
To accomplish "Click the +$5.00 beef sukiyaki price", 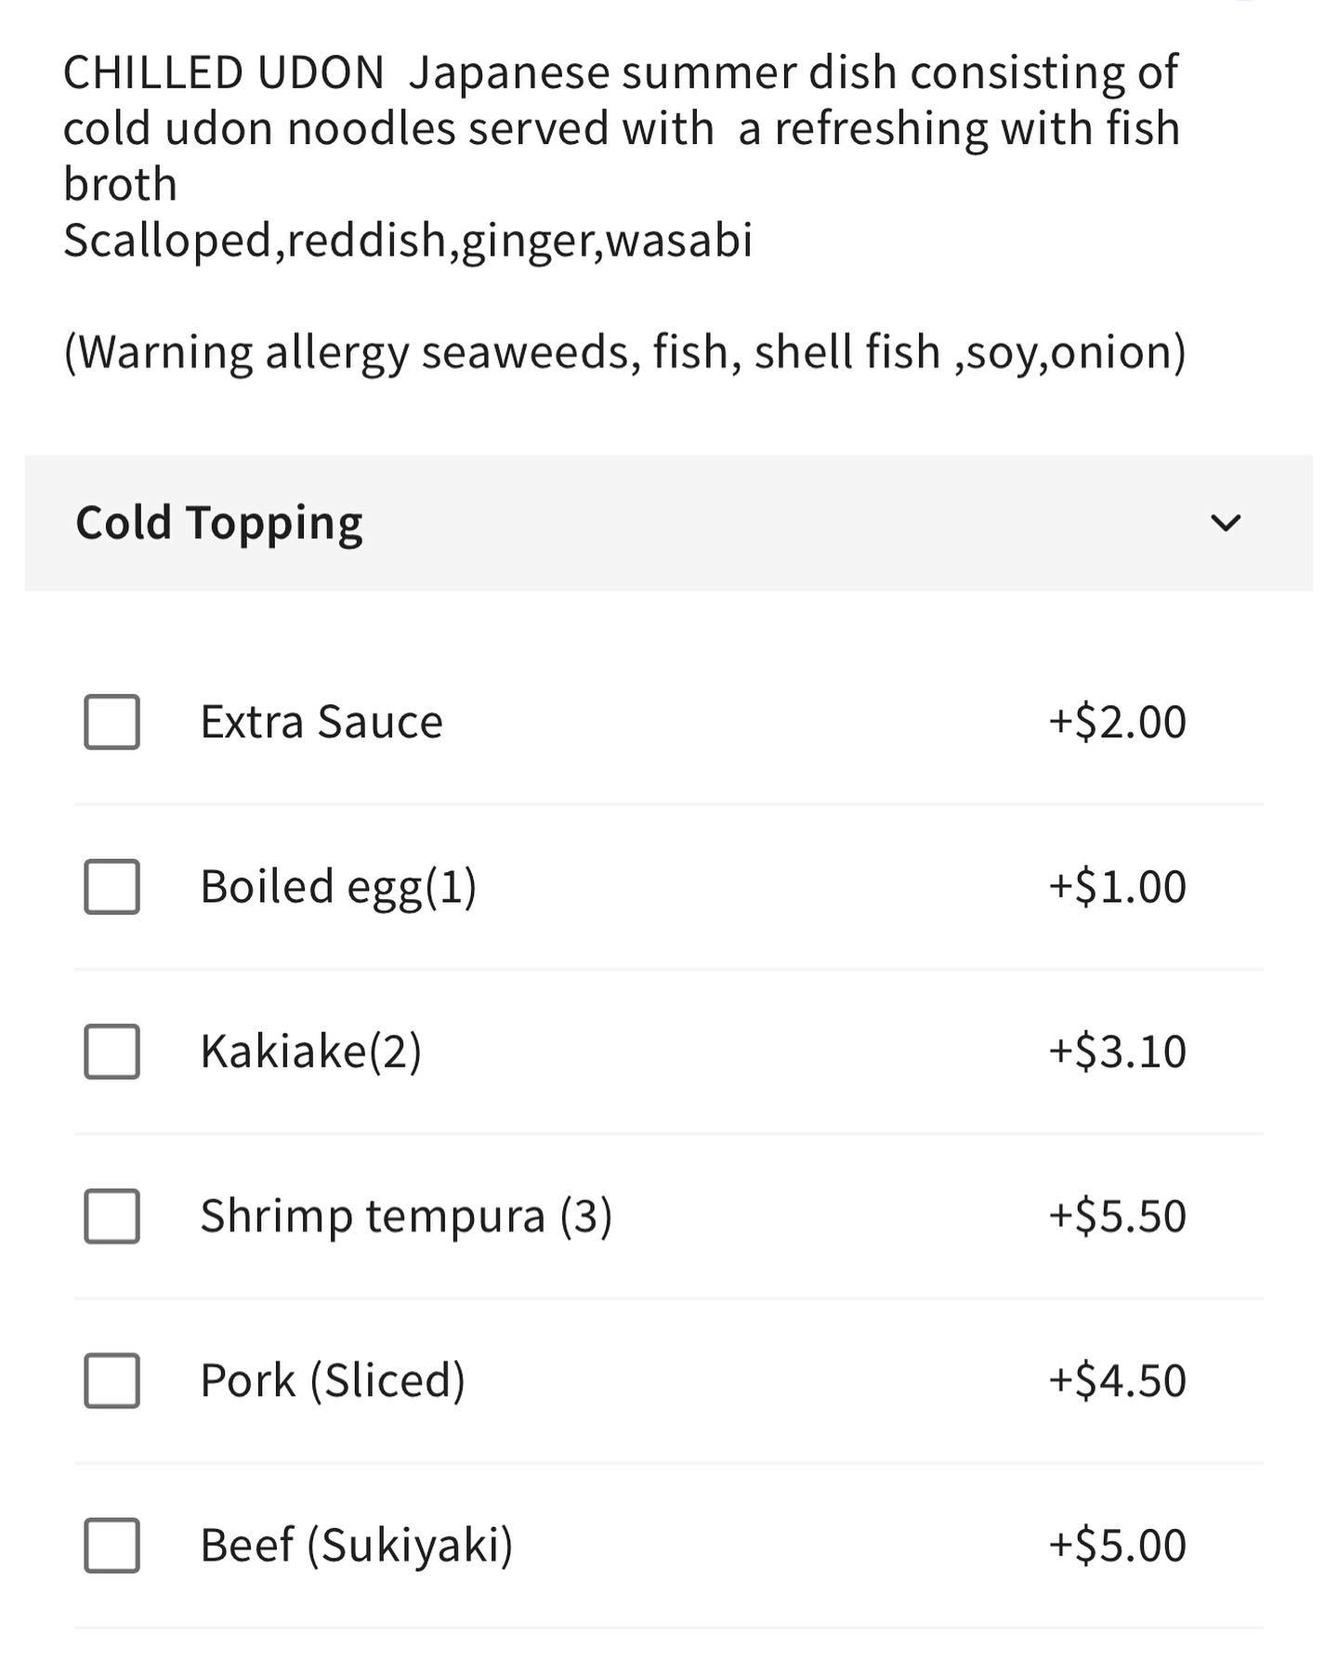I will click(x=1117, y=1545).
